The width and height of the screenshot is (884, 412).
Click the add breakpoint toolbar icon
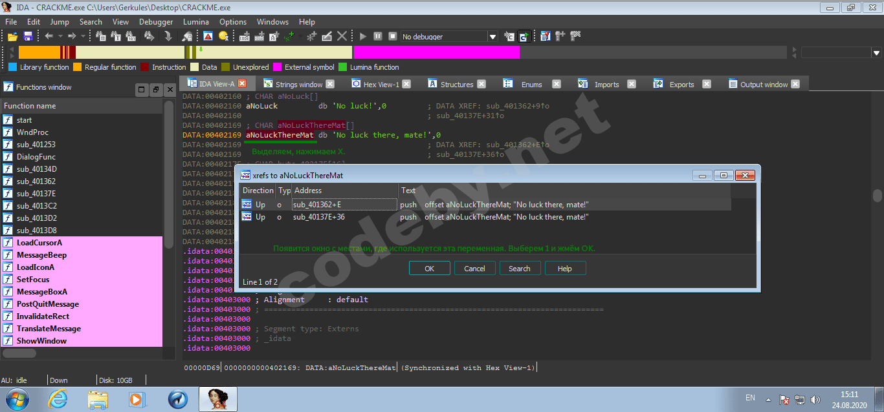pyautogui.click(x=560, y=37)
